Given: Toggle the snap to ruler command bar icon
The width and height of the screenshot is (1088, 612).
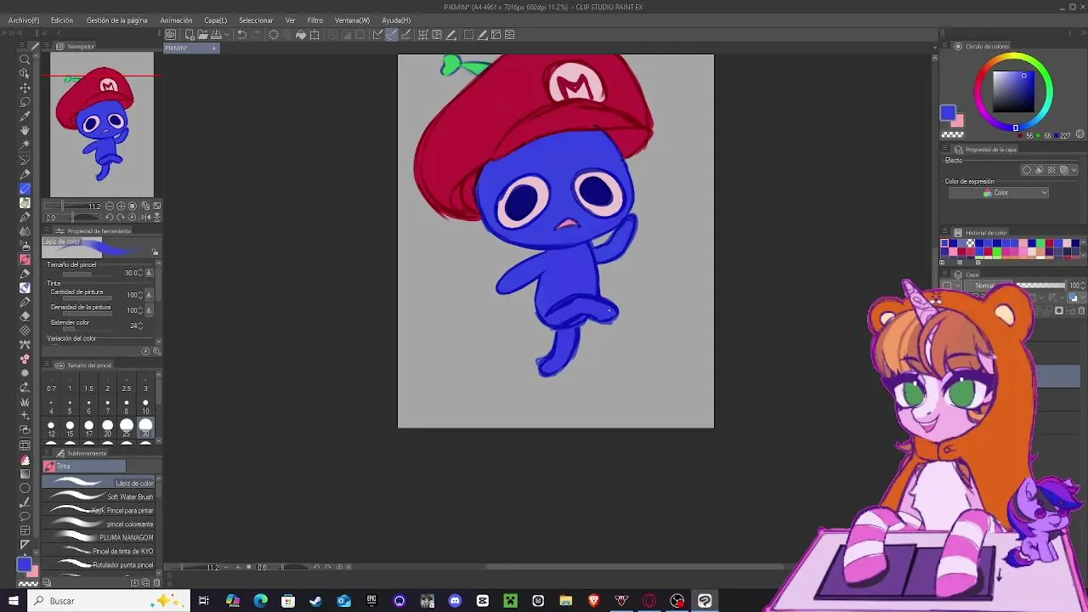Looking at the screenshot, I should tap(377, 35).
